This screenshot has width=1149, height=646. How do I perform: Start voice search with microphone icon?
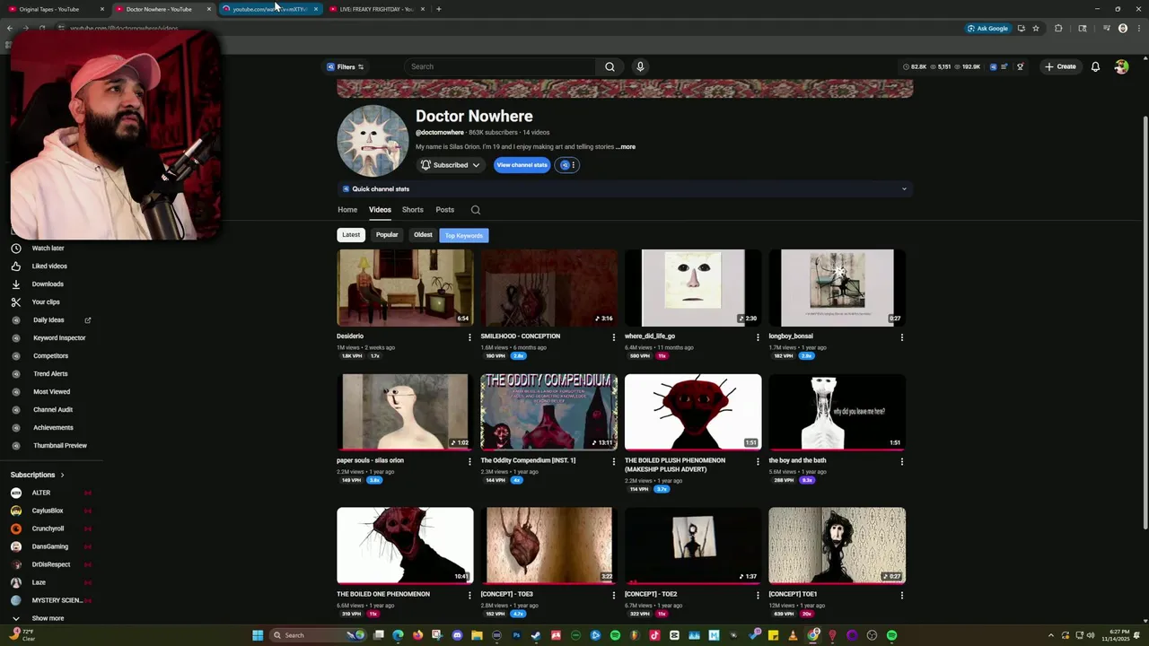tap(640, 66)
